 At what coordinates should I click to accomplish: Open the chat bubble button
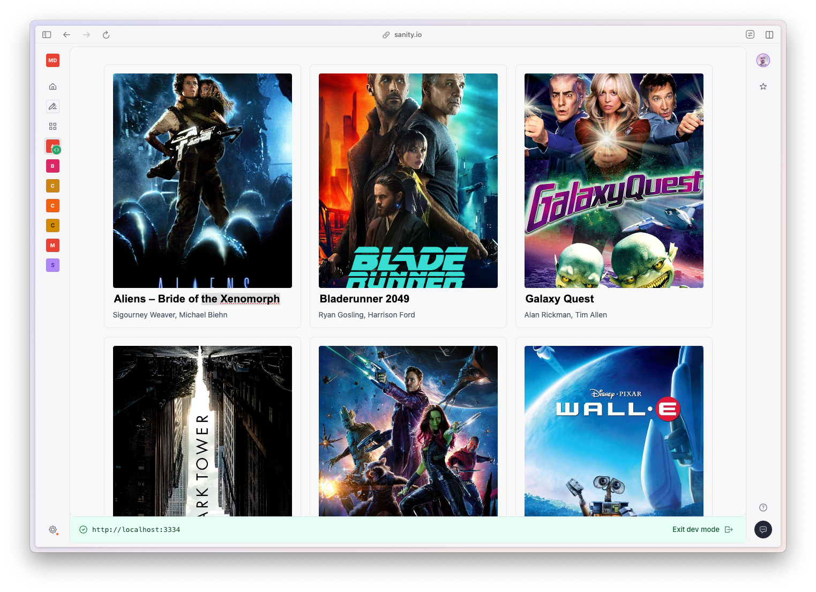[x=763, y=529]
